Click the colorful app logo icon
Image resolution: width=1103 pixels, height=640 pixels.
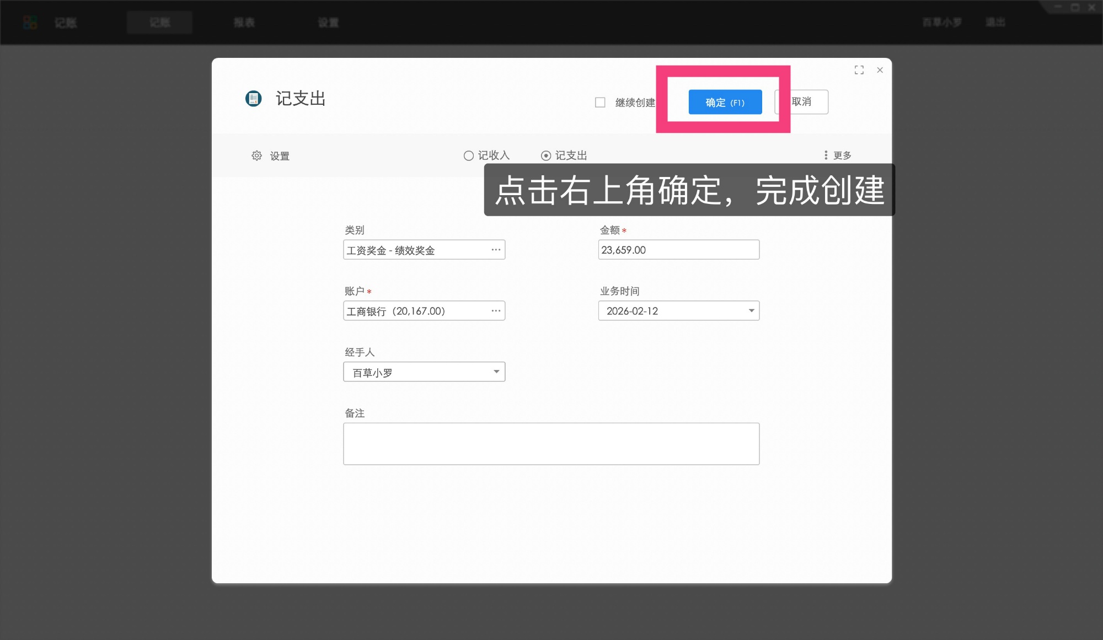point(30,22)
